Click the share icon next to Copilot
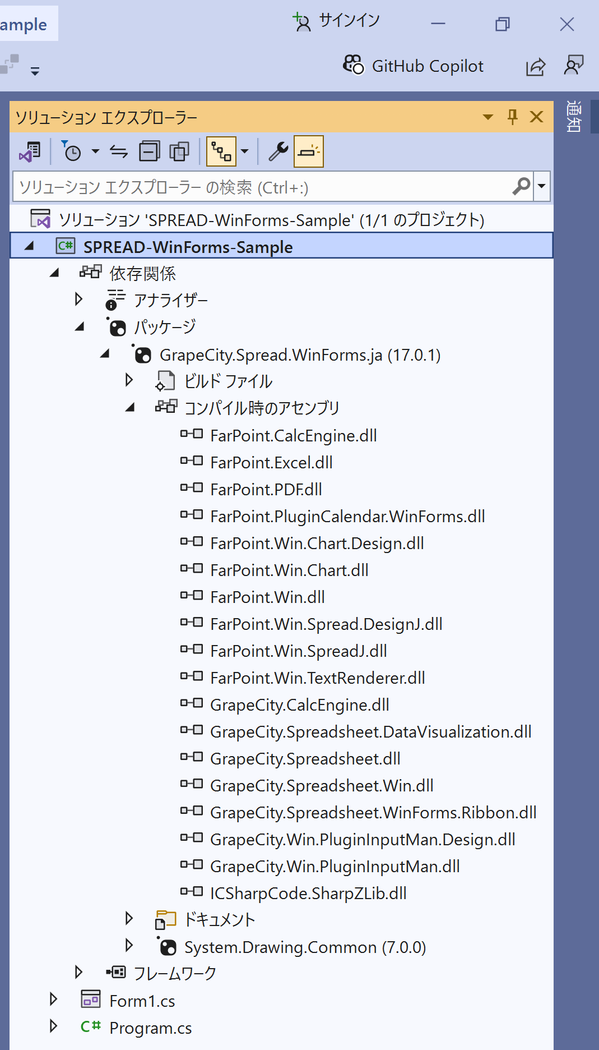The height and width of the screenshot is (1050, 599). click(536, 67)
